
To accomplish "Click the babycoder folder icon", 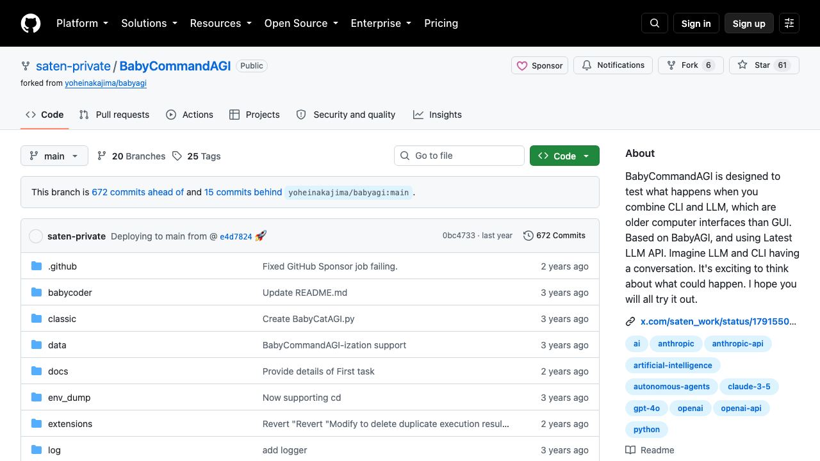I will [37, 293].
